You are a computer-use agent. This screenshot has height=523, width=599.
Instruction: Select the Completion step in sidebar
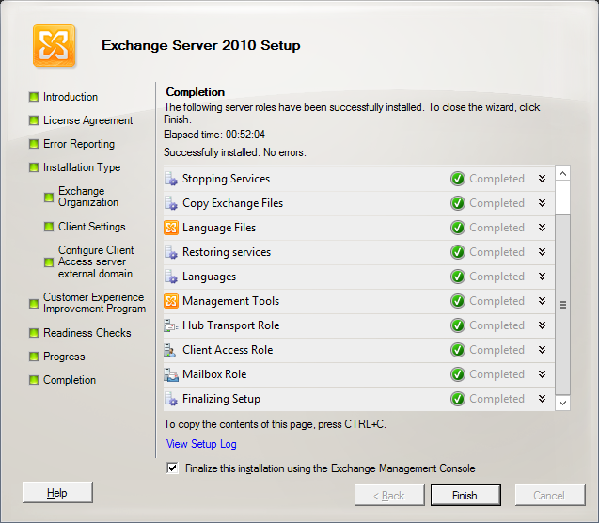70,380
